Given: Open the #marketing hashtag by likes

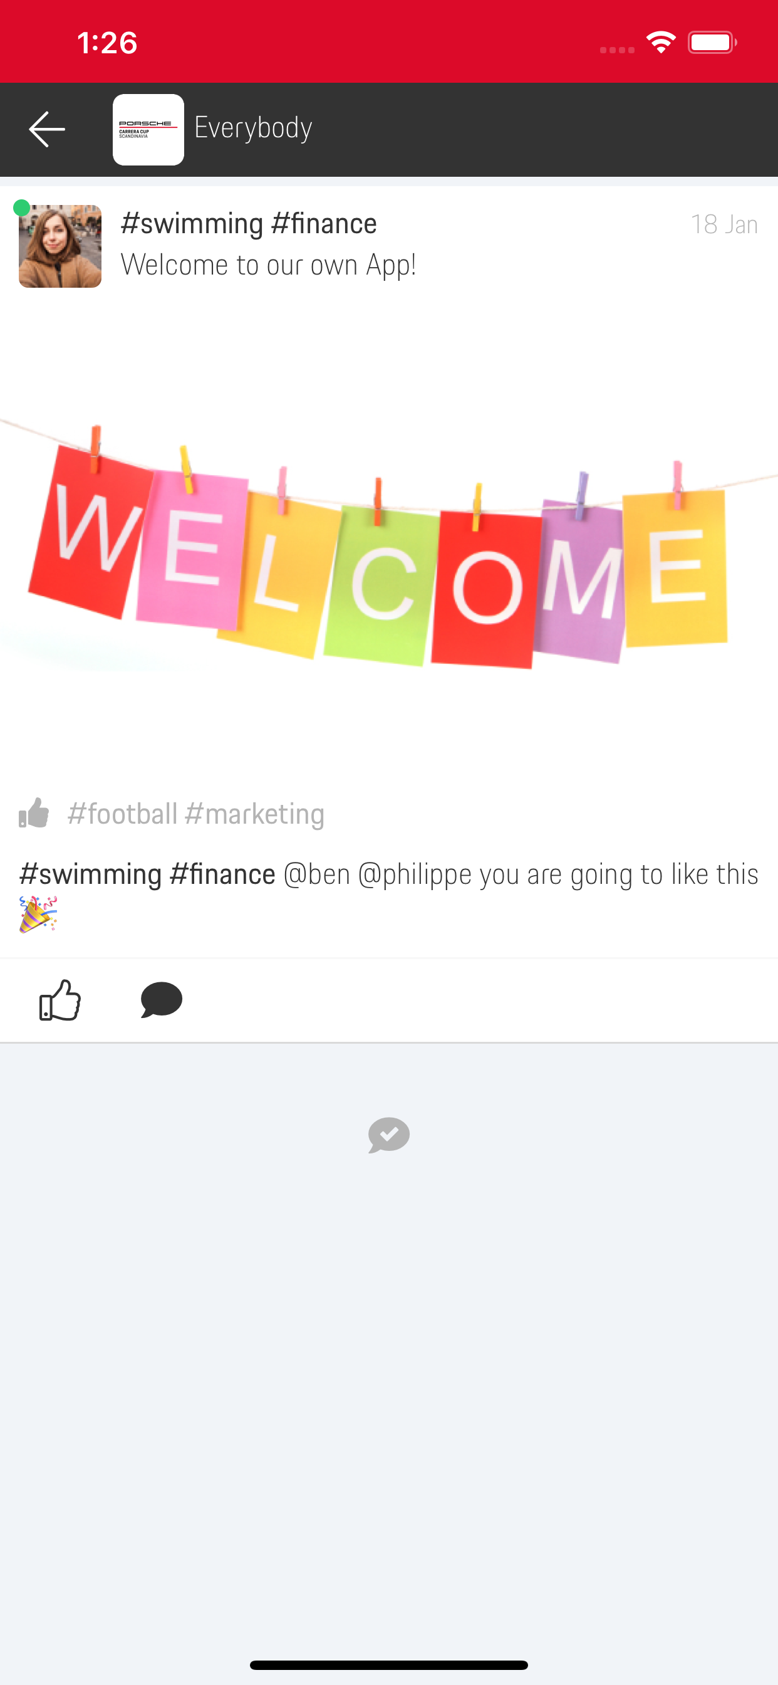Looking at the screenshot, I should coord(254,814).
